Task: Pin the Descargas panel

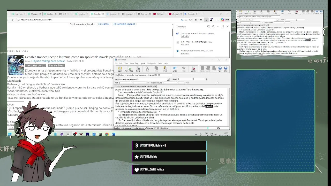Action: (x=223, y=26)
